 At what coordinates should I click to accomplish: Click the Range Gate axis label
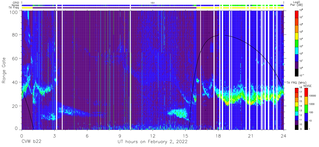pos(4,70)
